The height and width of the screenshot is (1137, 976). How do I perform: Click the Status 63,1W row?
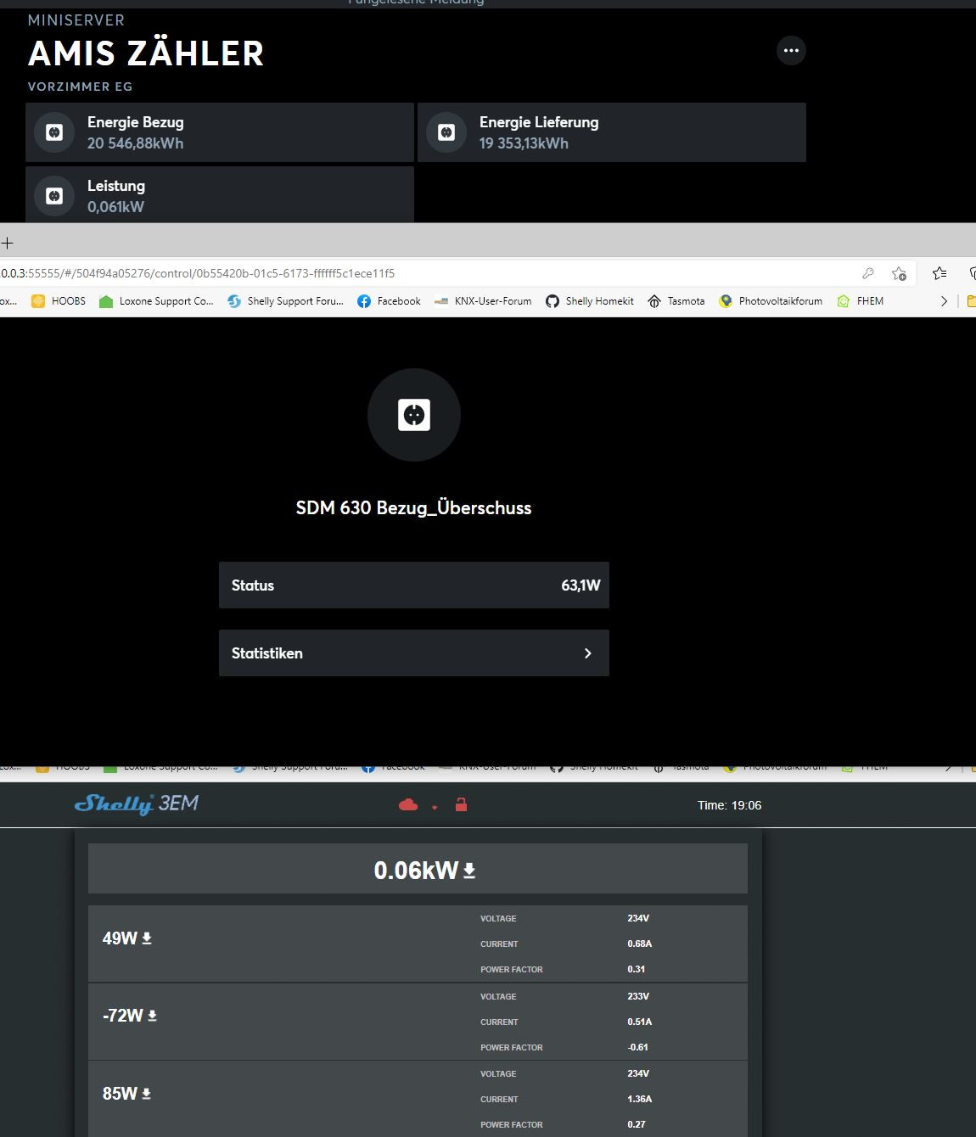(414, 585)
